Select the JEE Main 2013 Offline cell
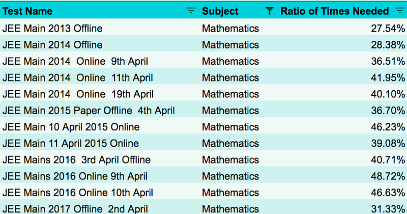The height and width of the screenshot is (214, 407). pos(100,29)
